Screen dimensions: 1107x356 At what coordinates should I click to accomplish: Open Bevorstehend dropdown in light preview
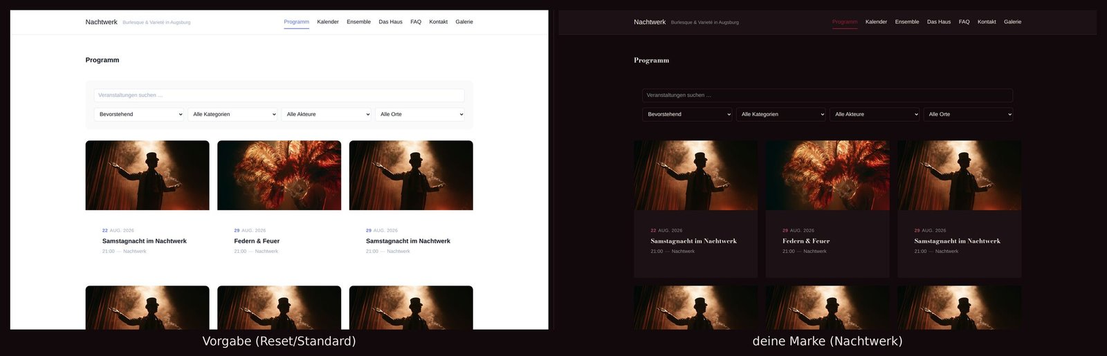[139, 114]
